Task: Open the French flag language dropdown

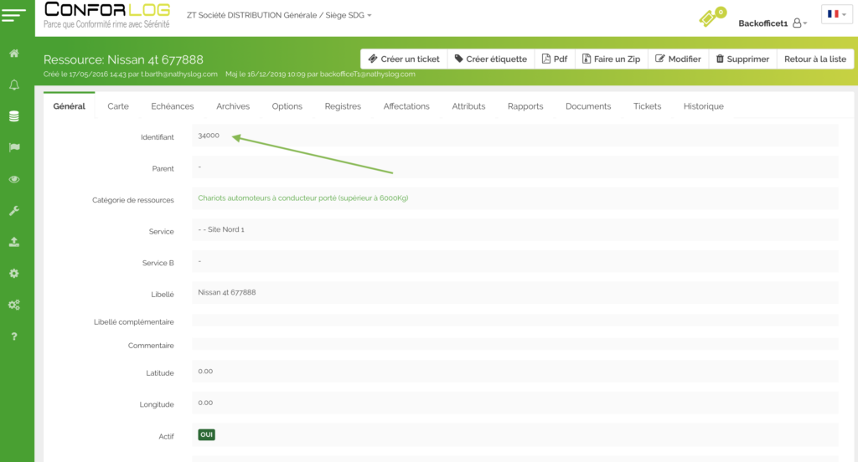Action: pyautogui.click(x=836, y=15)
